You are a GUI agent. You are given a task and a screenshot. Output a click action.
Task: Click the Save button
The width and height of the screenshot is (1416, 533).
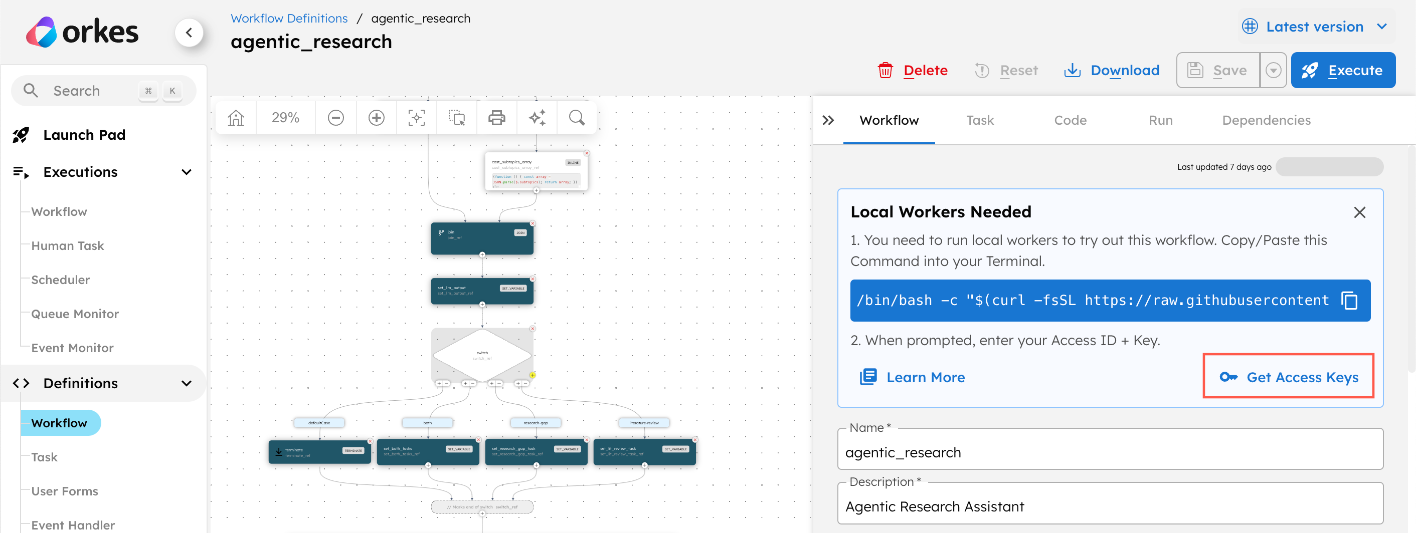coord(1218,70)
